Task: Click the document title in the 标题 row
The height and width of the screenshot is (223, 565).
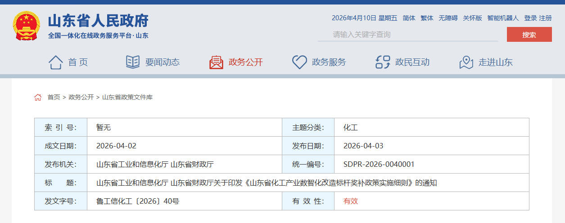Action: click(x=267, y=183)
